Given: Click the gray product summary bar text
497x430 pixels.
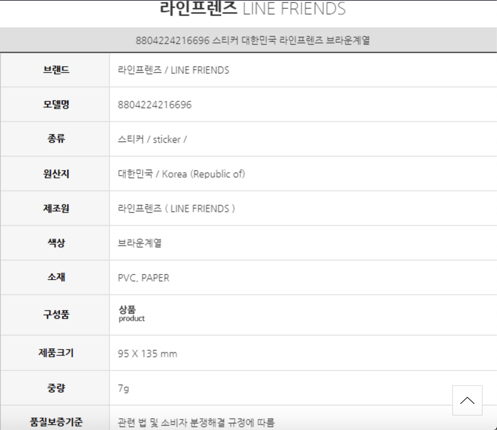Looking at the screenshot, I should 252,40.
